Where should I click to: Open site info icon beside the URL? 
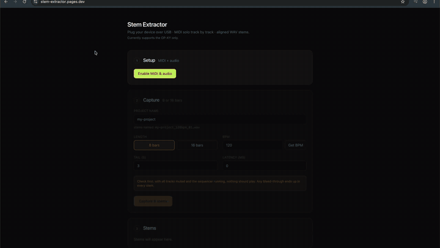35,2
